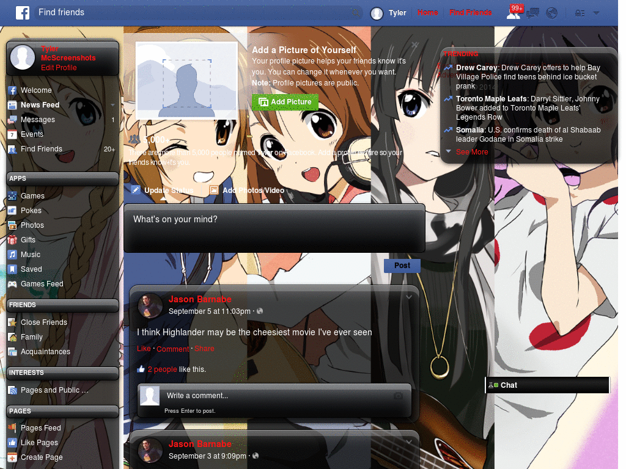
Task: Attach photo via comment camera icon
Action: [x=398, y=396]
